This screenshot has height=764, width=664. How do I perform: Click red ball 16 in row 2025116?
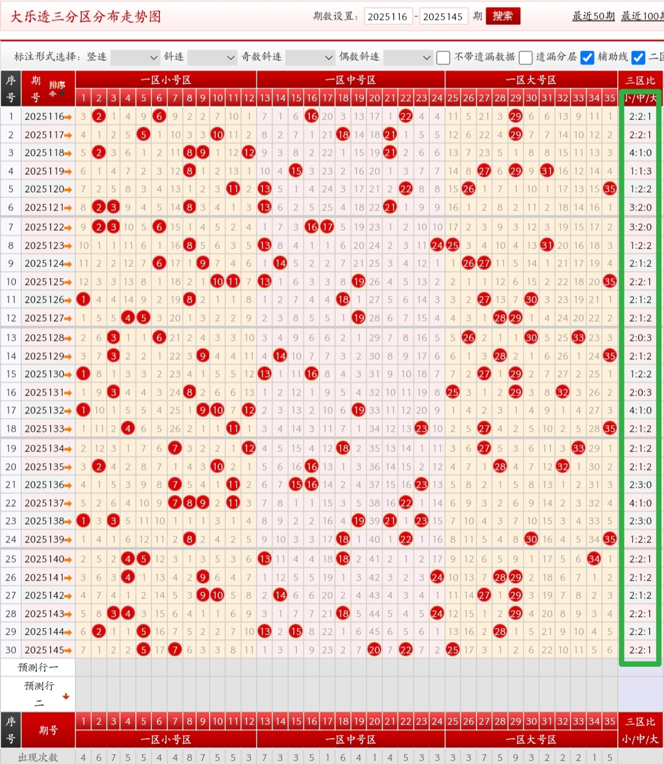coord(312,116)
